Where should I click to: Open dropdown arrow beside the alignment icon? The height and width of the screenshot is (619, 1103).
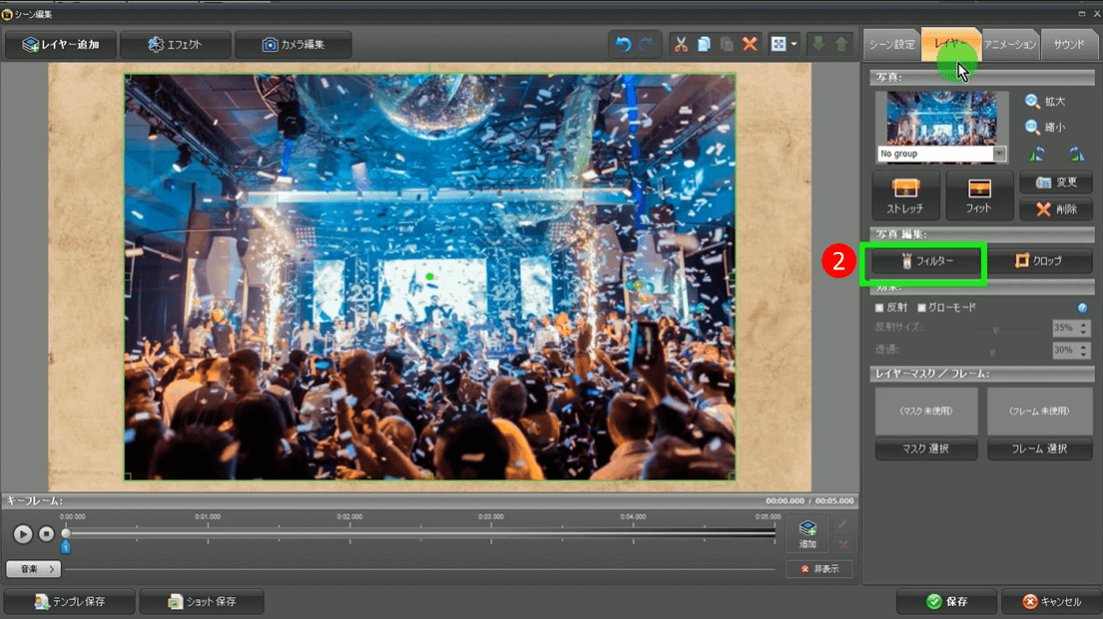click(795, 44)
